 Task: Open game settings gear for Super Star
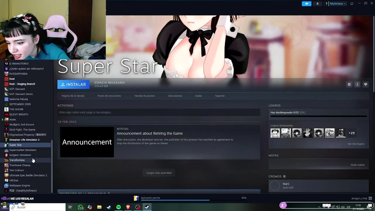pos(349,84)
